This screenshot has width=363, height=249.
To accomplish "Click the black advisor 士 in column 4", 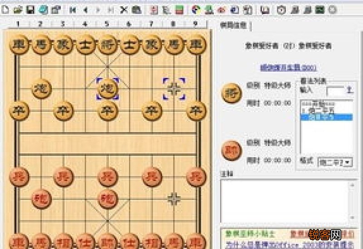I will (x=86, y=44).
